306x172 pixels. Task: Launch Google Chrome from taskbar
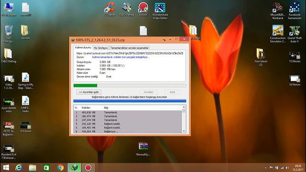(60, 168)
